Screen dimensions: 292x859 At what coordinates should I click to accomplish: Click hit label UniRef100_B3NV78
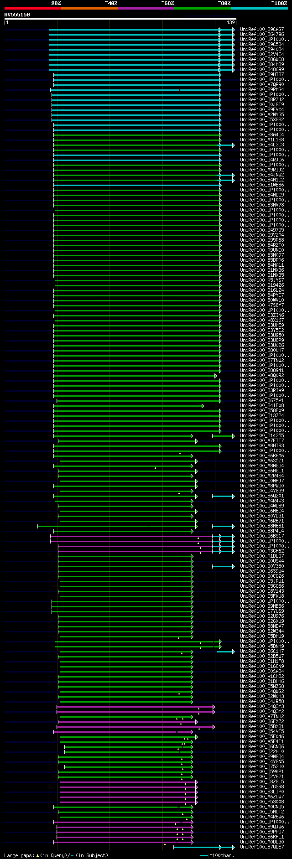point(262,205)
